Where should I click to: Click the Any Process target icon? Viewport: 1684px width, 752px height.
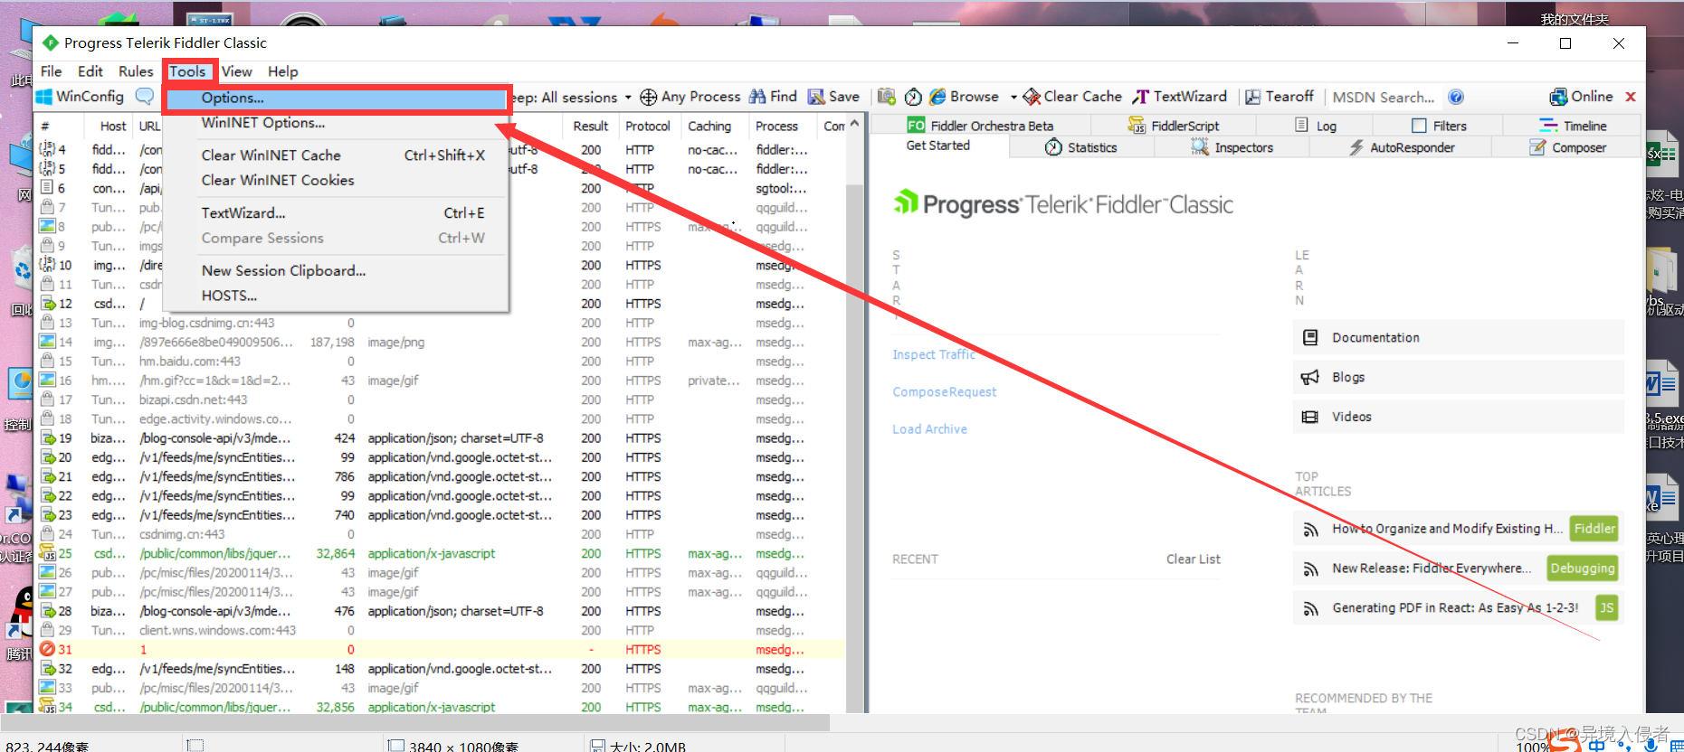(x=648, y=97)
